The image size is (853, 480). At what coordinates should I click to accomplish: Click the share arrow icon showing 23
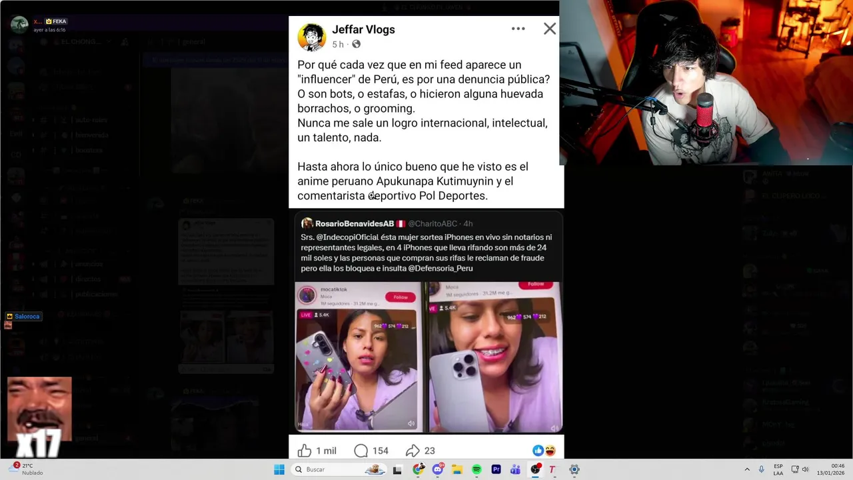point(413,451)
